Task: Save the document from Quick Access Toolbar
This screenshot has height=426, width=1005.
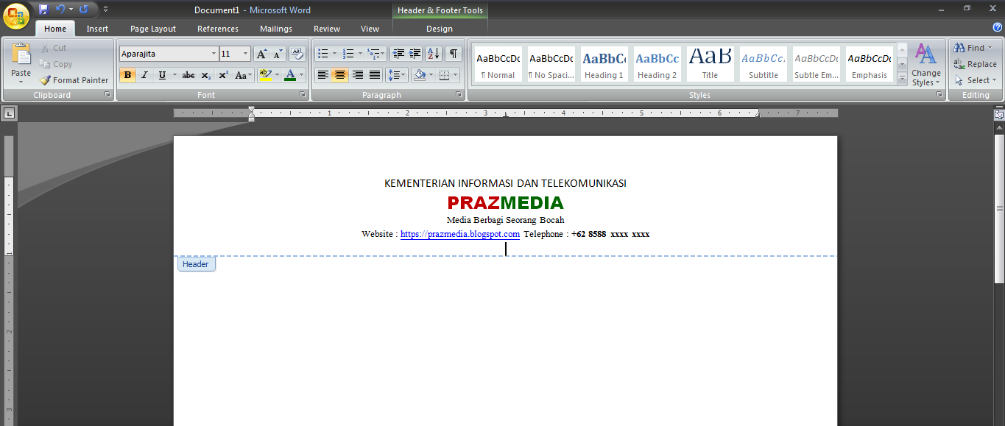Action: (43, 10)
